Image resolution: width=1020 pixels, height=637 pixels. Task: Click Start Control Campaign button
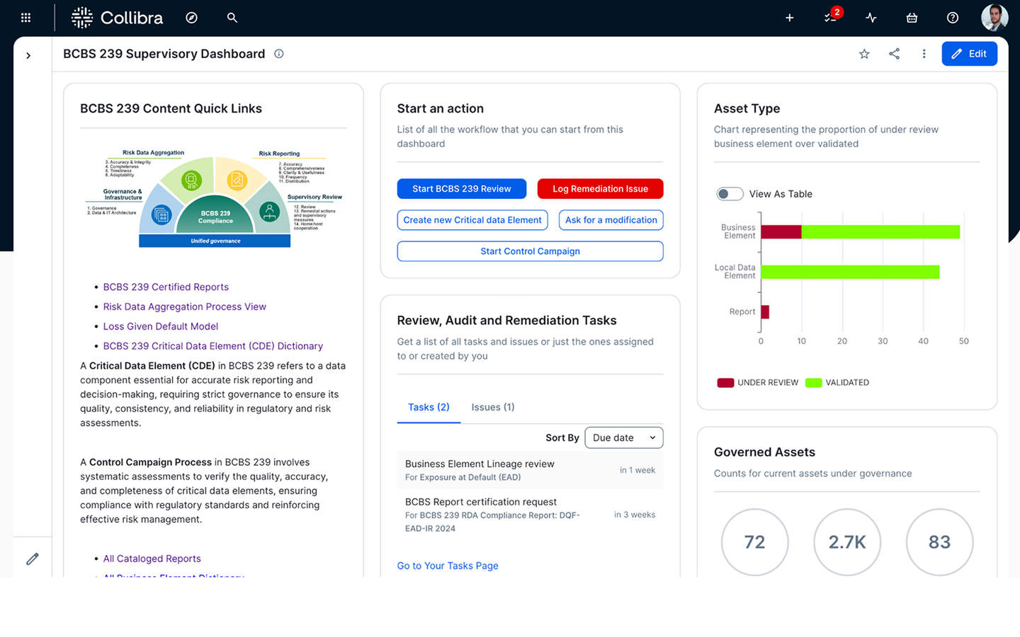531,251
